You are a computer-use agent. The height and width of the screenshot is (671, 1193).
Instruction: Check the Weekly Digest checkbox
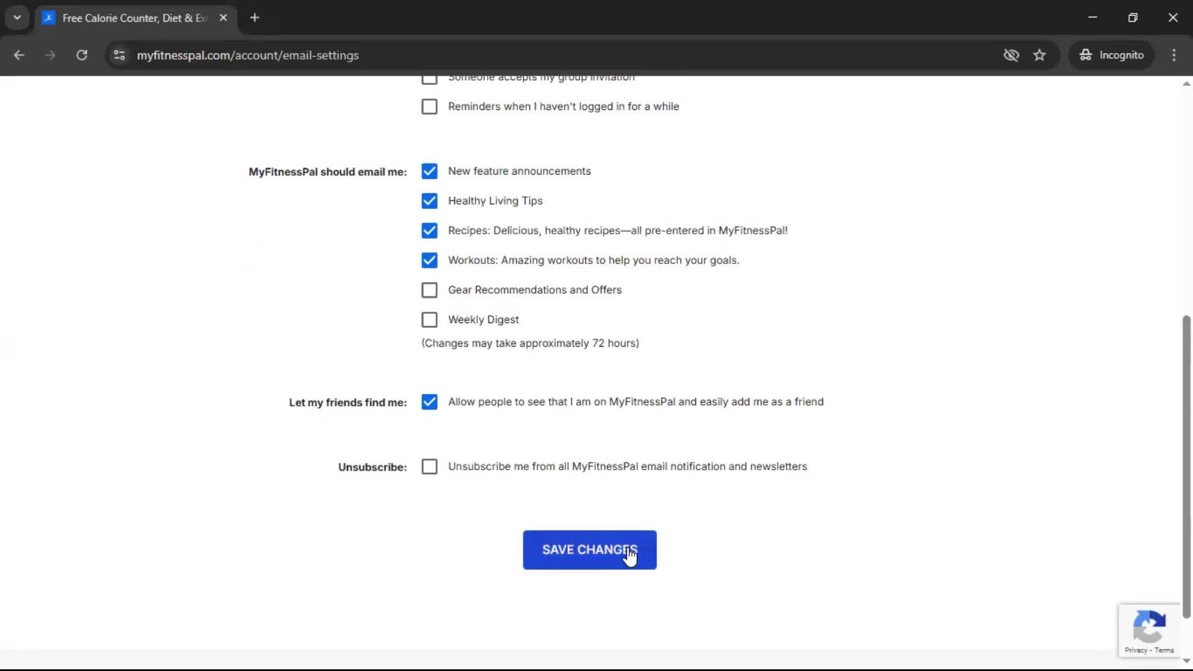coord(429,320)
